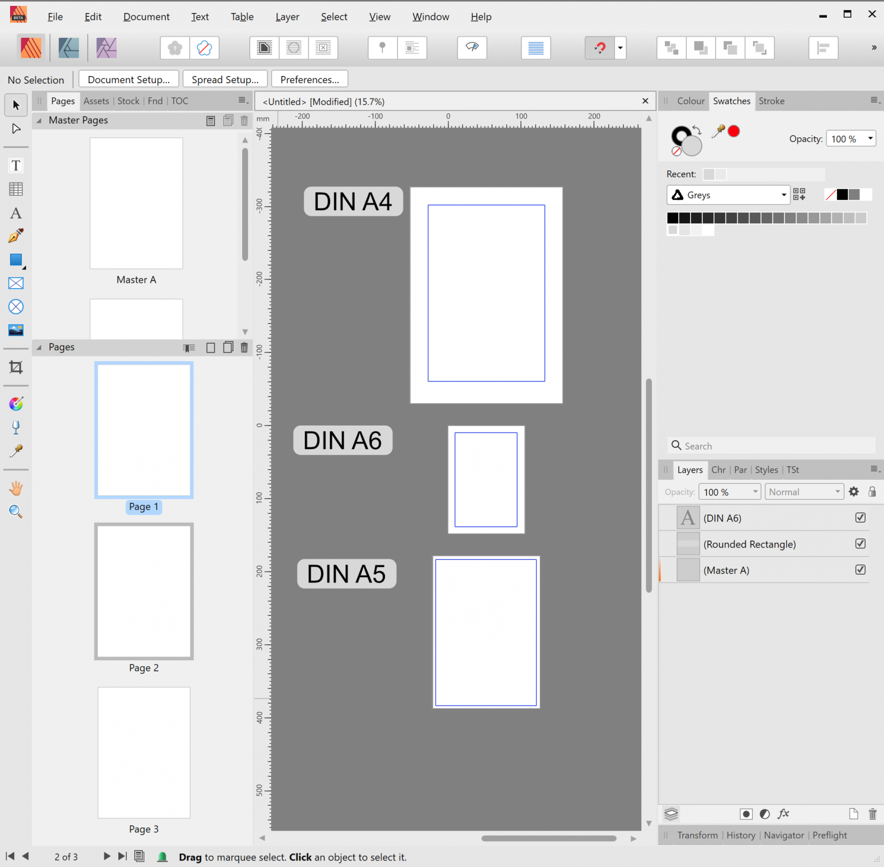Switch to the Designer persona
Screen dimensions: 884x867
tap(68, 48)
